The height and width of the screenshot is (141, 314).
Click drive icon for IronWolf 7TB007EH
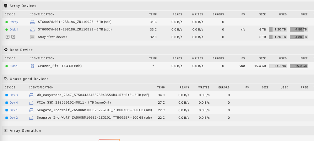[x=31, y=110]
